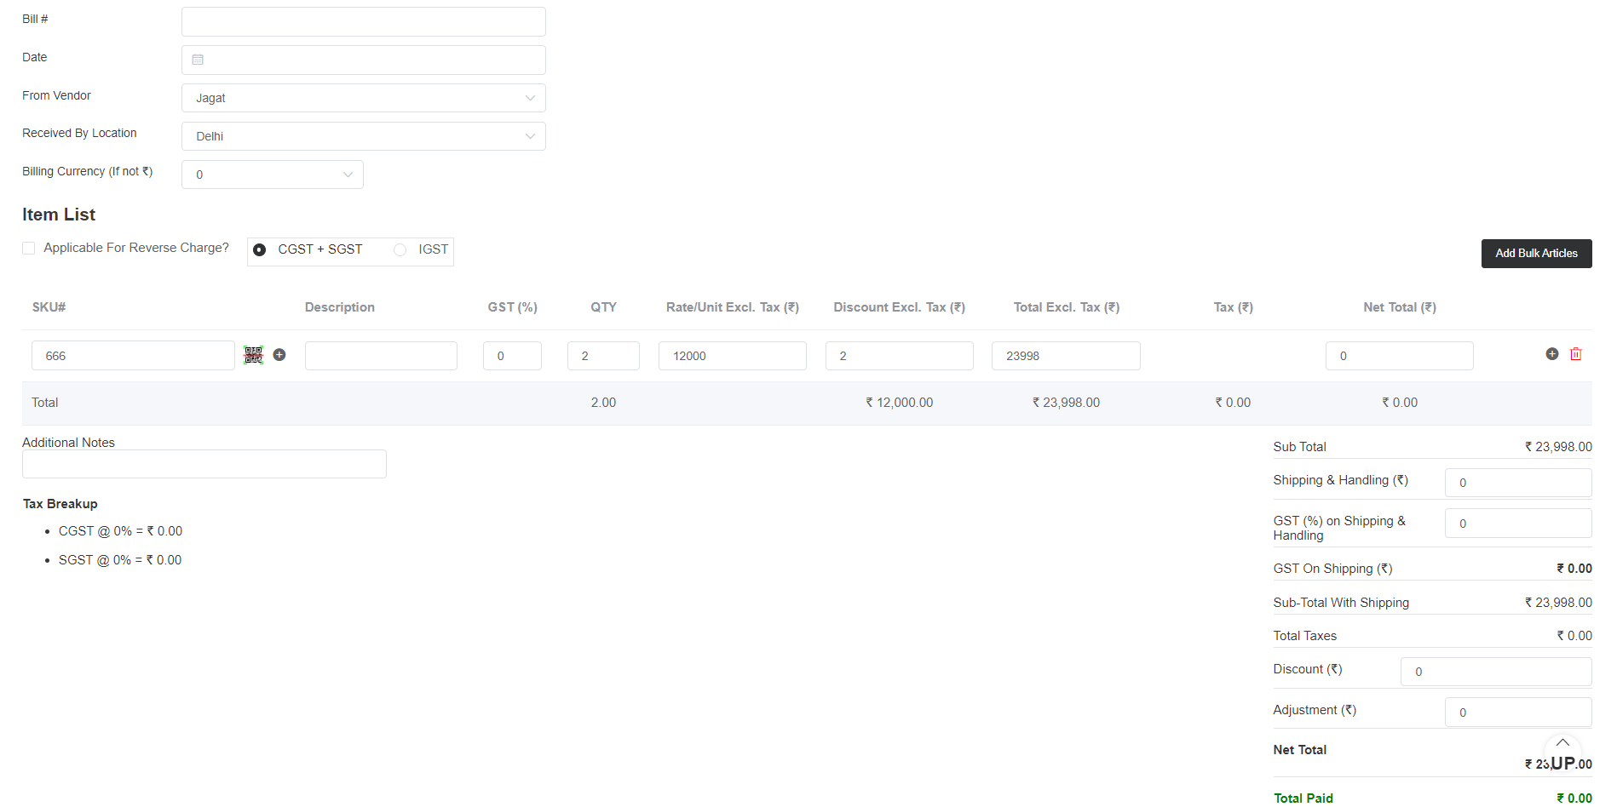Open the Billing Currency dropdown
The width and height of the screenshot is (1617, 807).
click(272, 175)
